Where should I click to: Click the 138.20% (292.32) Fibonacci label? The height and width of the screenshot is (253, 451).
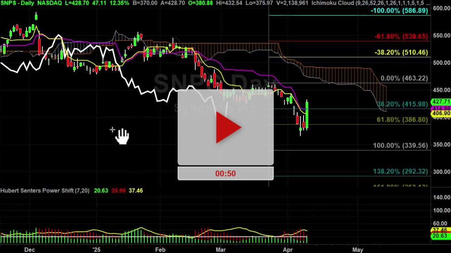point(401,171)
